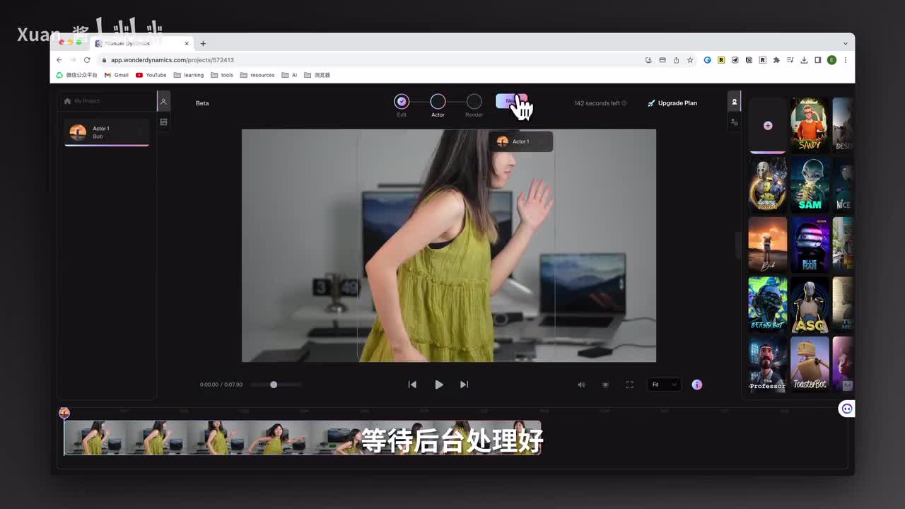Toggle the completed Edit step circle

point(402,102)
